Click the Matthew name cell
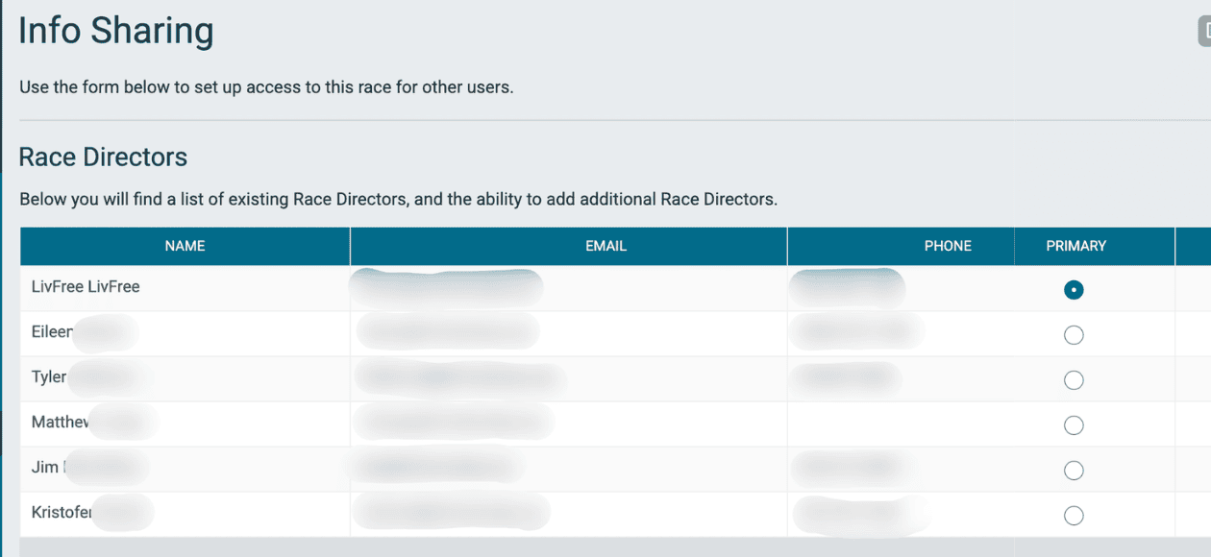1211x557 pixels. [185, 424]
